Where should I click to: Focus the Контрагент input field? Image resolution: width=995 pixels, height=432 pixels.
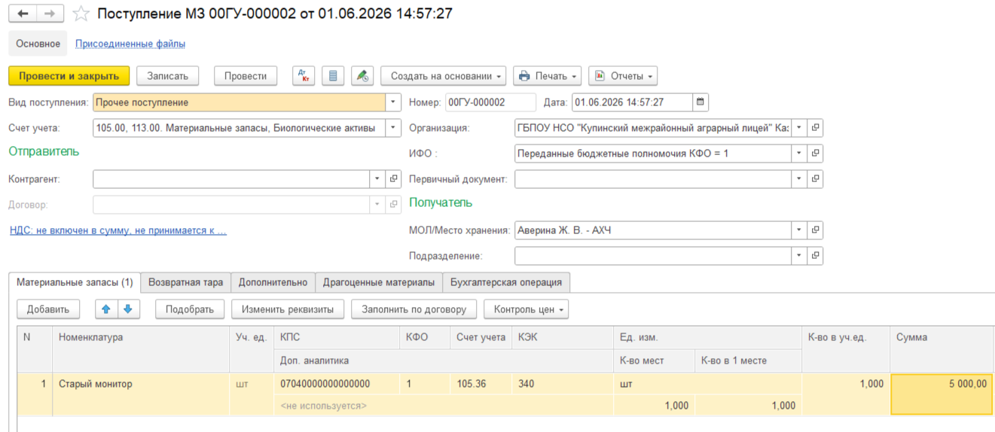(x=231, y=179)
